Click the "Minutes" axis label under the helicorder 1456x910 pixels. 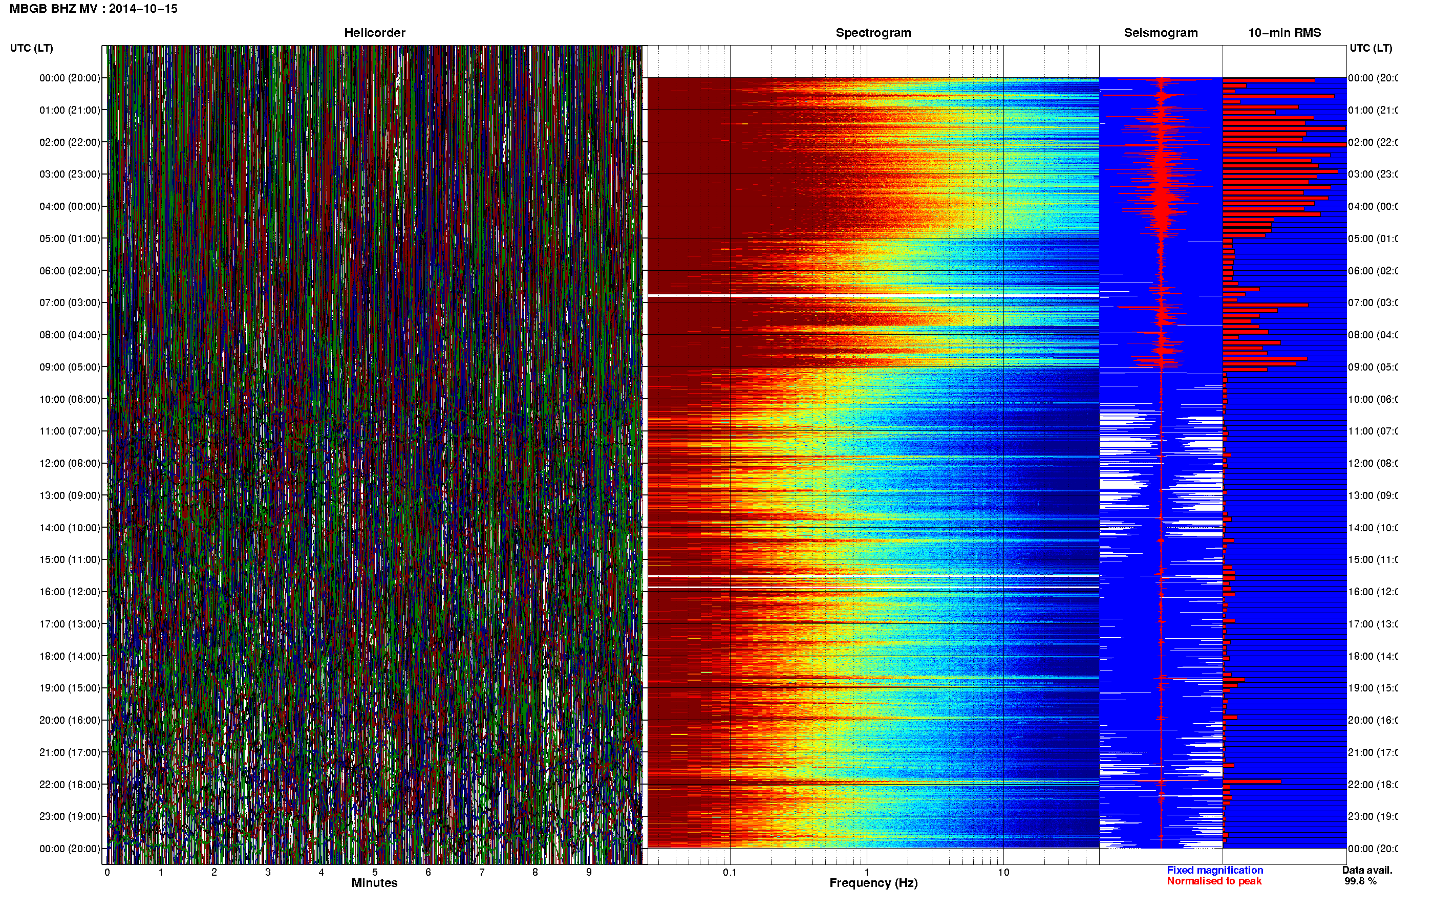pyautogui.click(x=374, y=883)
